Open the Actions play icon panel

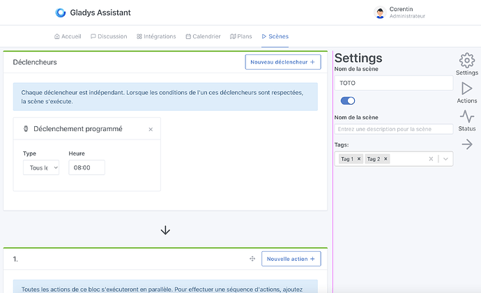pyautogui.click(x=466, y=89)
